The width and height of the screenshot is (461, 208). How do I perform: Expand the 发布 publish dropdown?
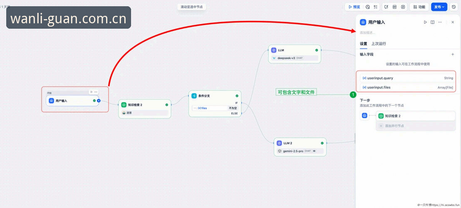[439, 7]
